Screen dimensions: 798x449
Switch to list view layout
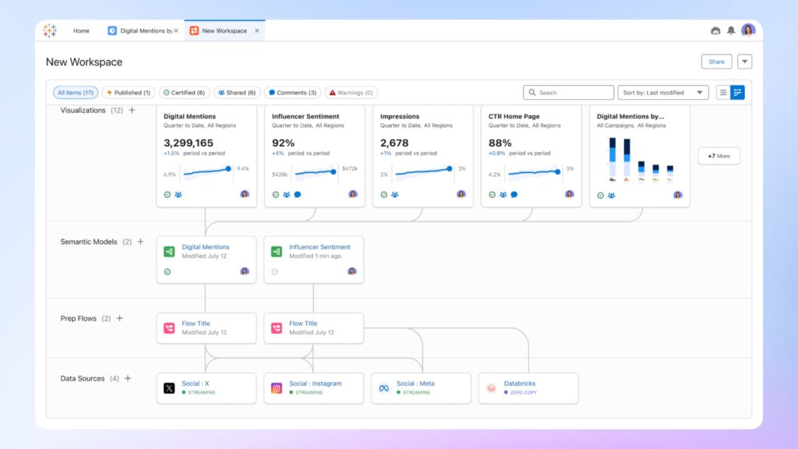coord(723,93)
